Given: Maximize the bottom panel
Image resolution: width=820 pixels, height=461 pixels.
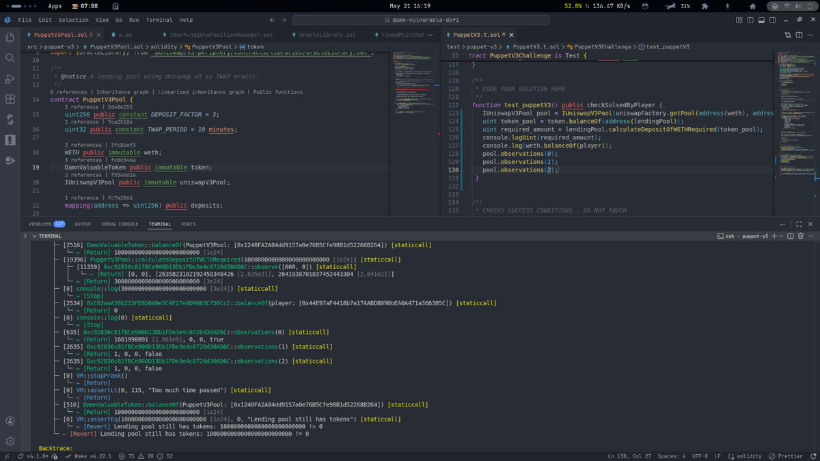Looking at the screenshot, I should pyautogui.click(x=800, y=224).
